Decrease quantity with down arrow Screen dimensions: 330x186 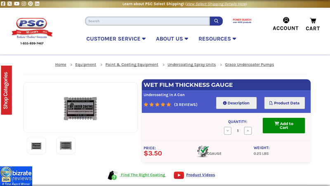click(x=228, y=131)
